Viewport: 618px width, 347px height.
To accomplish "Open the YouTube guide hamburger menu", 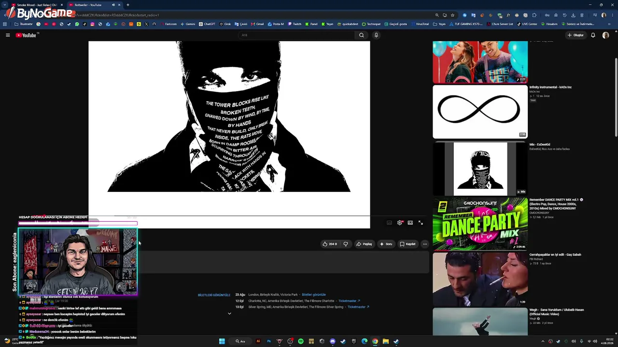I will pyautogui.click(x=8, y=35).
